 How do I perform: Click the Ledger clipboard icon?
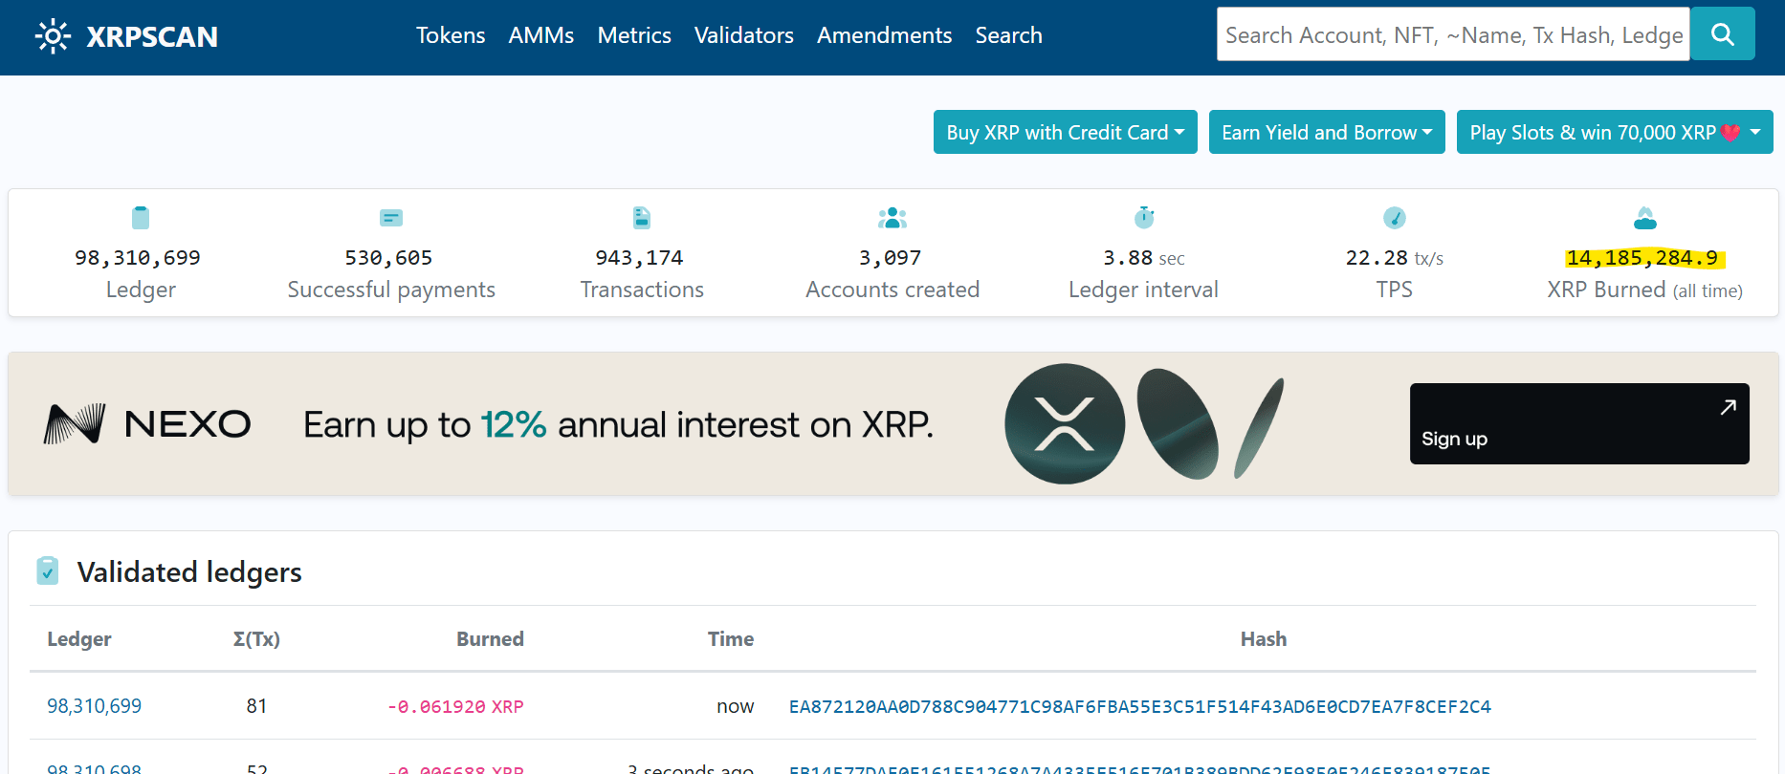pos(141,218)
